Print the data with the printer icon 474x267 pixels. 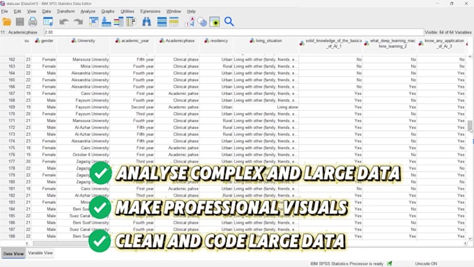click(x=33, y=22)
